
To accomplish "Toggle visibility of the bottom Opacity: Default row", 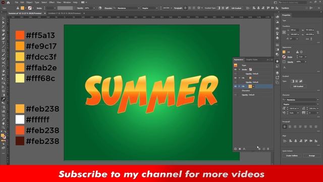I will [235, 95].
